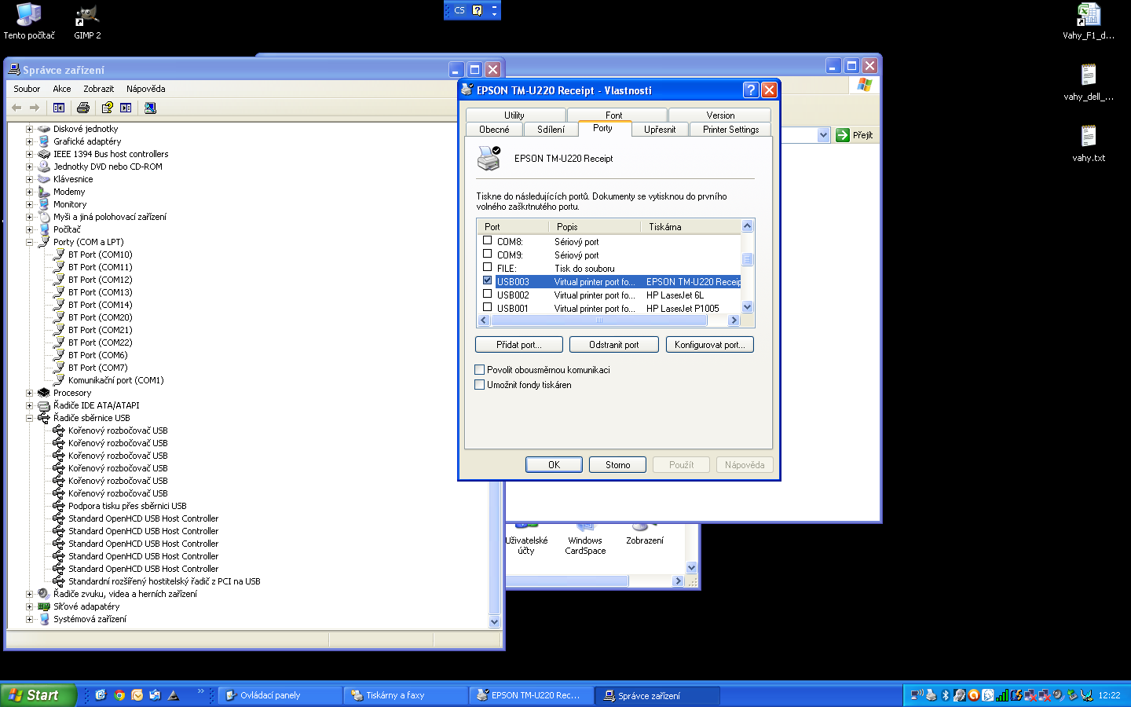1131x707 pixels.
Task: Open the Tento počítač desktop icon
Action: click(29, 21)
